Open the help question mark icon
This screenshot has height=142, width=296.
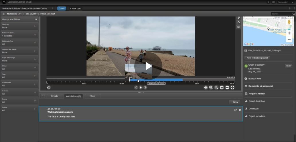pos(268,2)
